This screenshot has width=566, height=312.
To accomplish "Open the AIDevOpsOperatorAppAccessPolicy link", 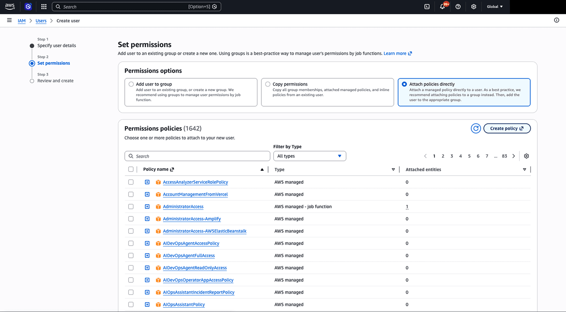I will point(198,280).
